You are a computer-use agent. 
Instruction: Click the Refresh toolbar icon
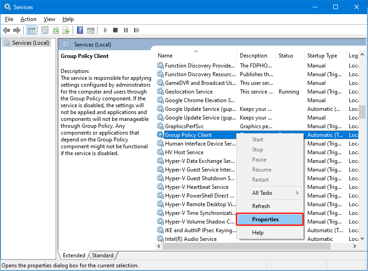[x=56, y=31]
